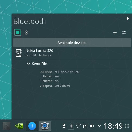
Task: Click the Nokia Lumia phone icon
Action: [19, 53]
